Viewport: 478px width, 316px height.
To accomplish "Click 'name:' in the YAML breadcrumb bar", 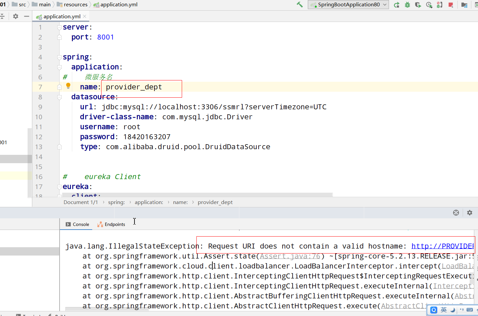I will click(180, 202).
